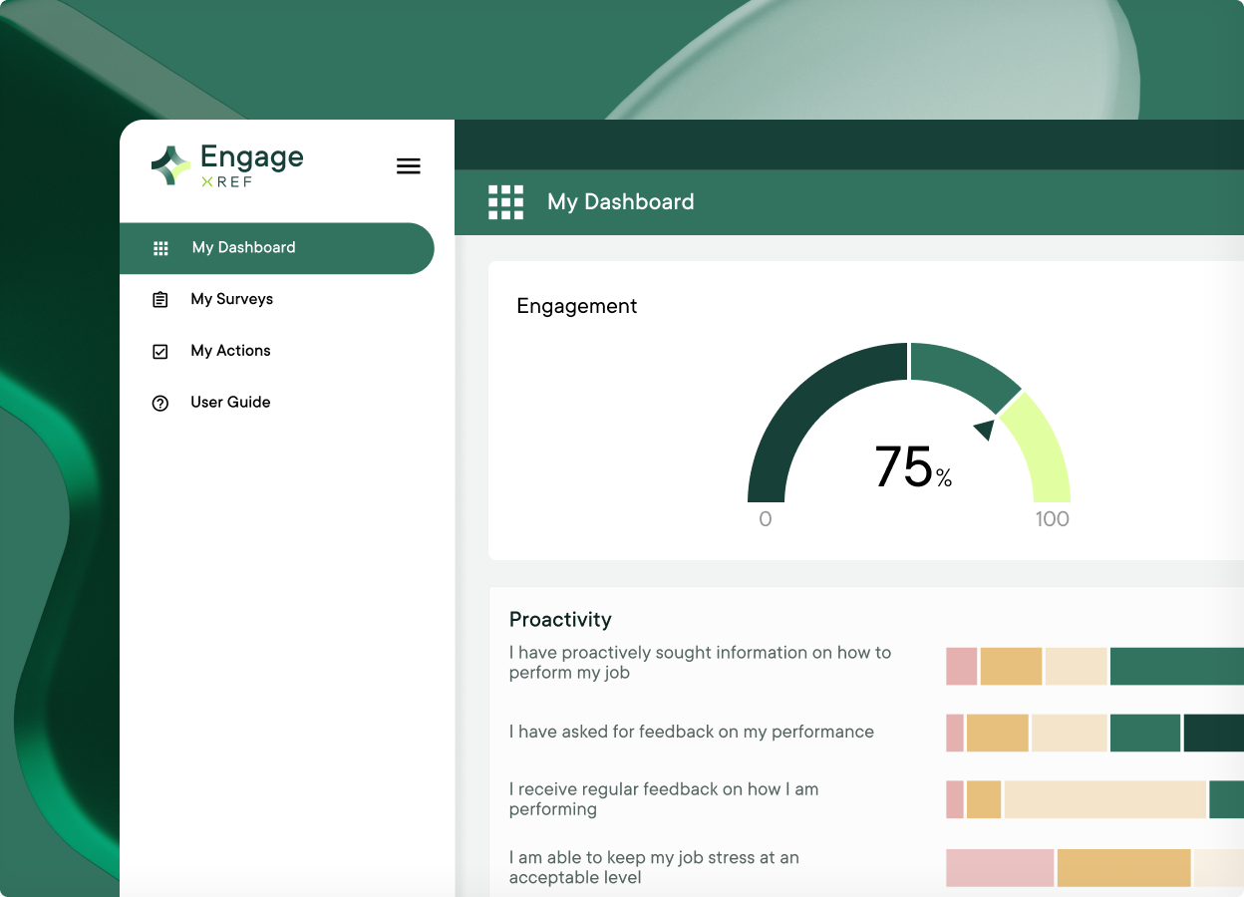Viewport: 1244px width, 897px height.
Task: Click the grid icon beside My Dashboard sidebar item
Action: 160,248
